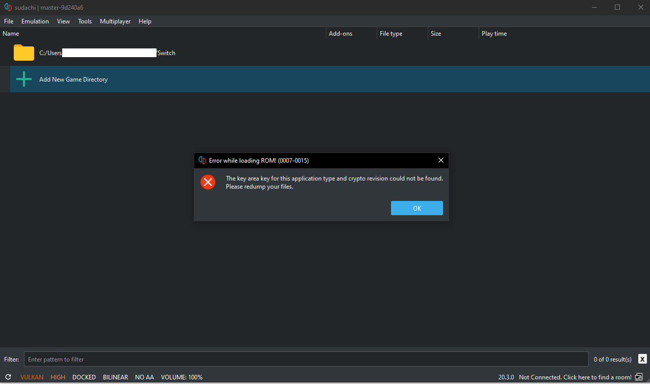Sort by the File type column header
Screen dimensions: 650x384
(403, 34)
